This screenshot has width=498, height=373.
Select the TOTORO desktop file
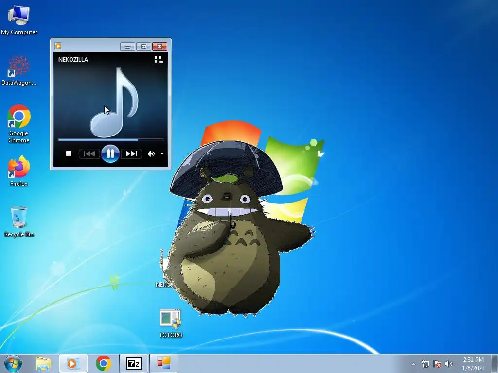[171, 323]
